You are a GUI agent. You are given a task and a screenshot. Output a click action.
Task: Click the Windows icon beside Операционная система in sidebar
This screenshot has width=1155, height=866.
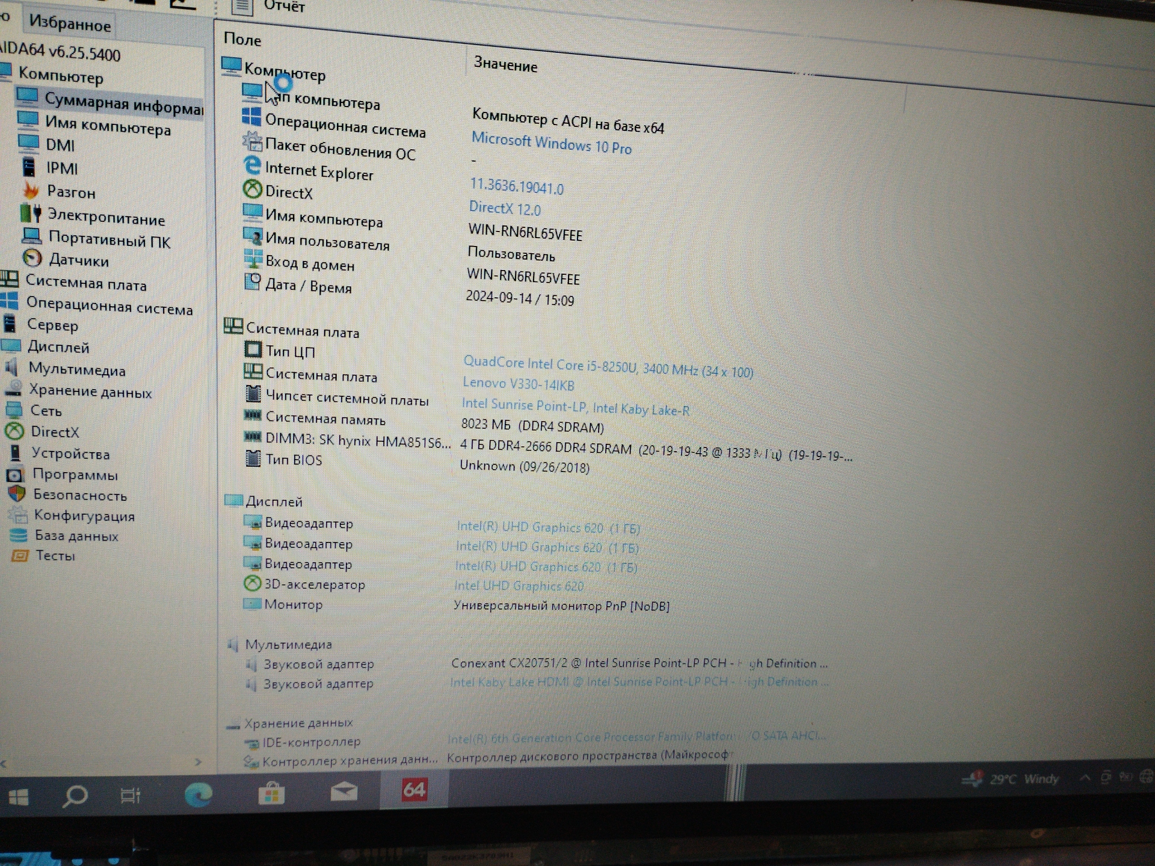tap(9, 301)
